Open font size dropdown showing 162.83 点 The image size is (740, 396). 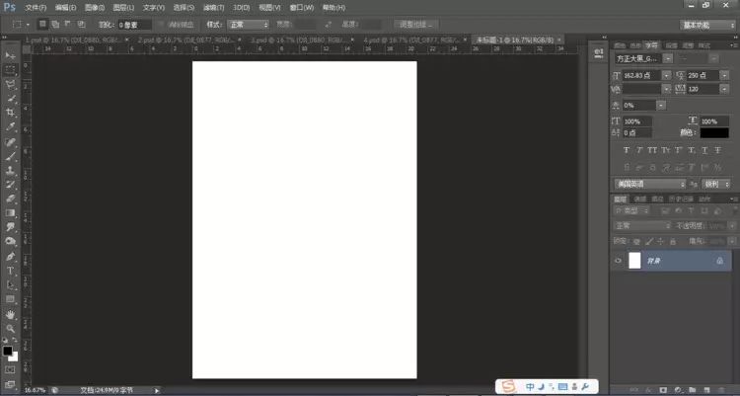click(x=666, y=75)
